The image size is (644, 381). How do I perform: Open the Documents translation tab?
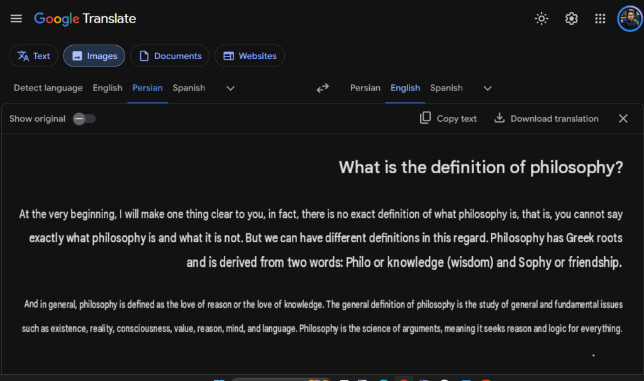click(x=170, y=56)
